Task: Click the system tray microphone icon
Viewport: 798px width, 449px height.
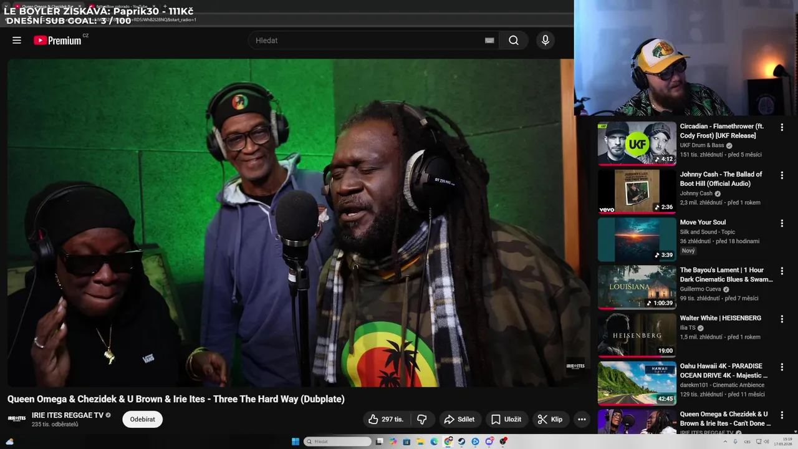Action: pos(736,442)
